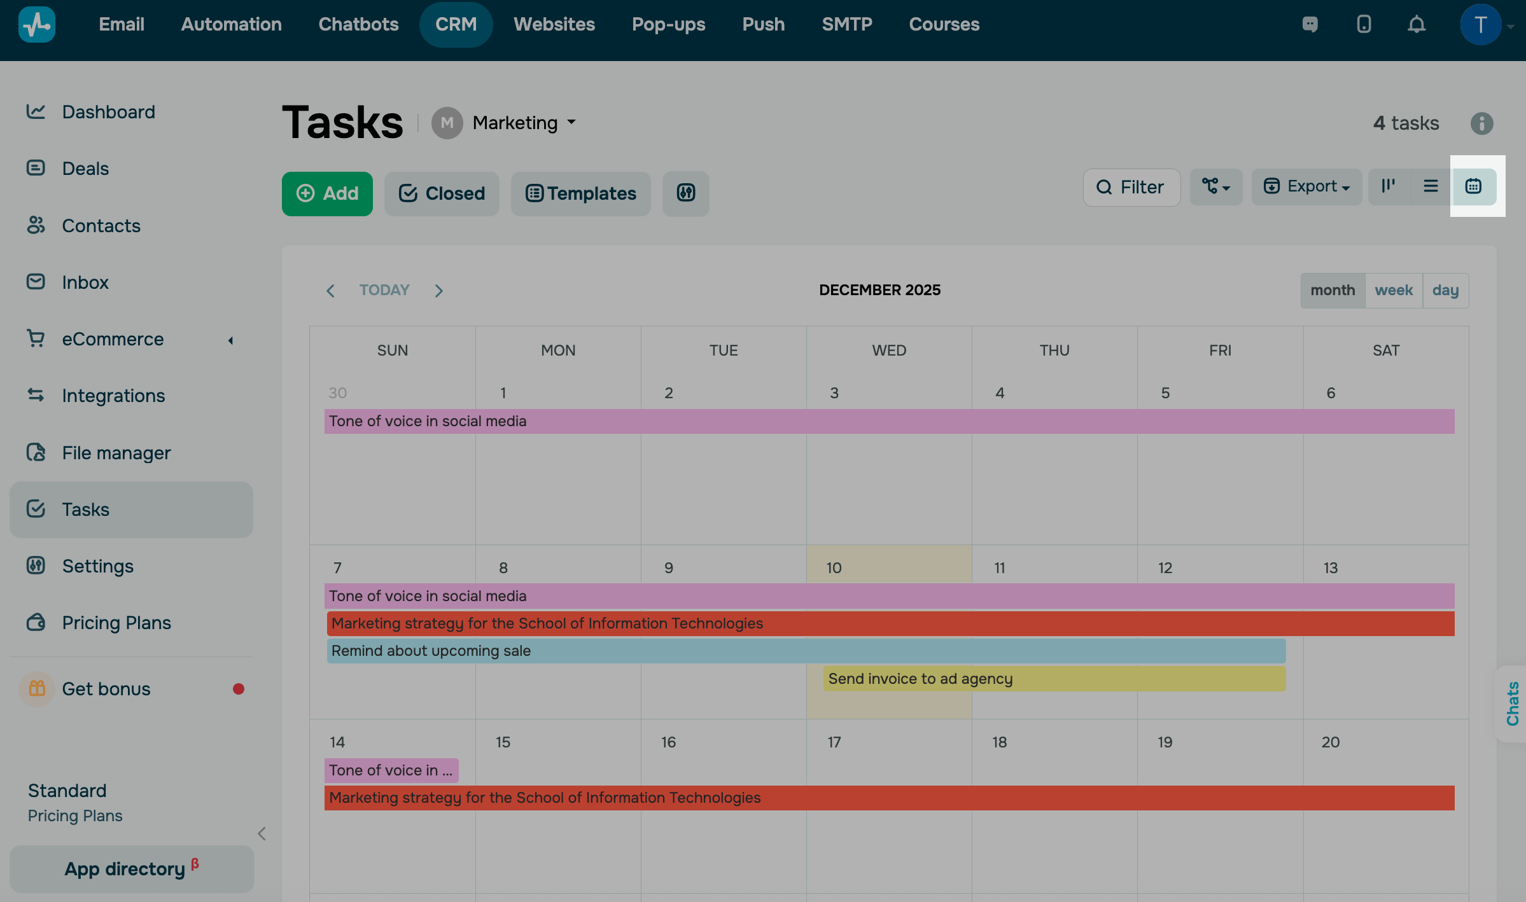Click the mobile device icon in header

pos(1364,25)
